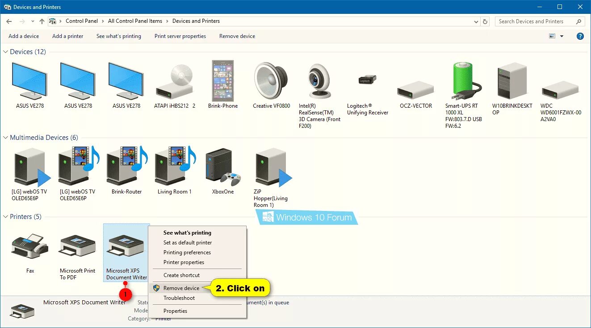Open the Microsoft Print To PDF printer

point(77,246)
